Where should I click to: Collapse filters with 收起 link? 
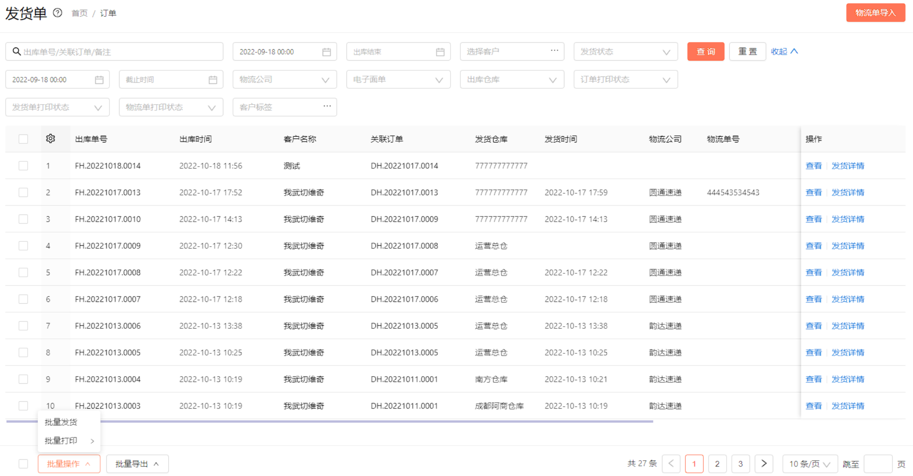(784, 51)
